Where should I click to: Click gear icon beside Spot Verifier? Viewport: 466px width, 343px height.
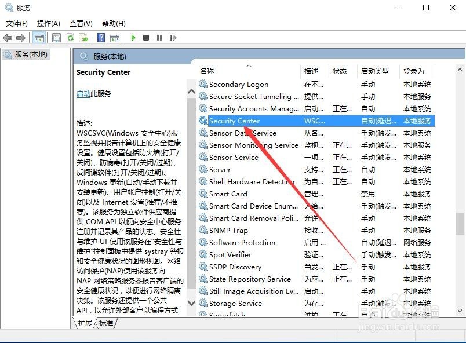pos(203,254)
